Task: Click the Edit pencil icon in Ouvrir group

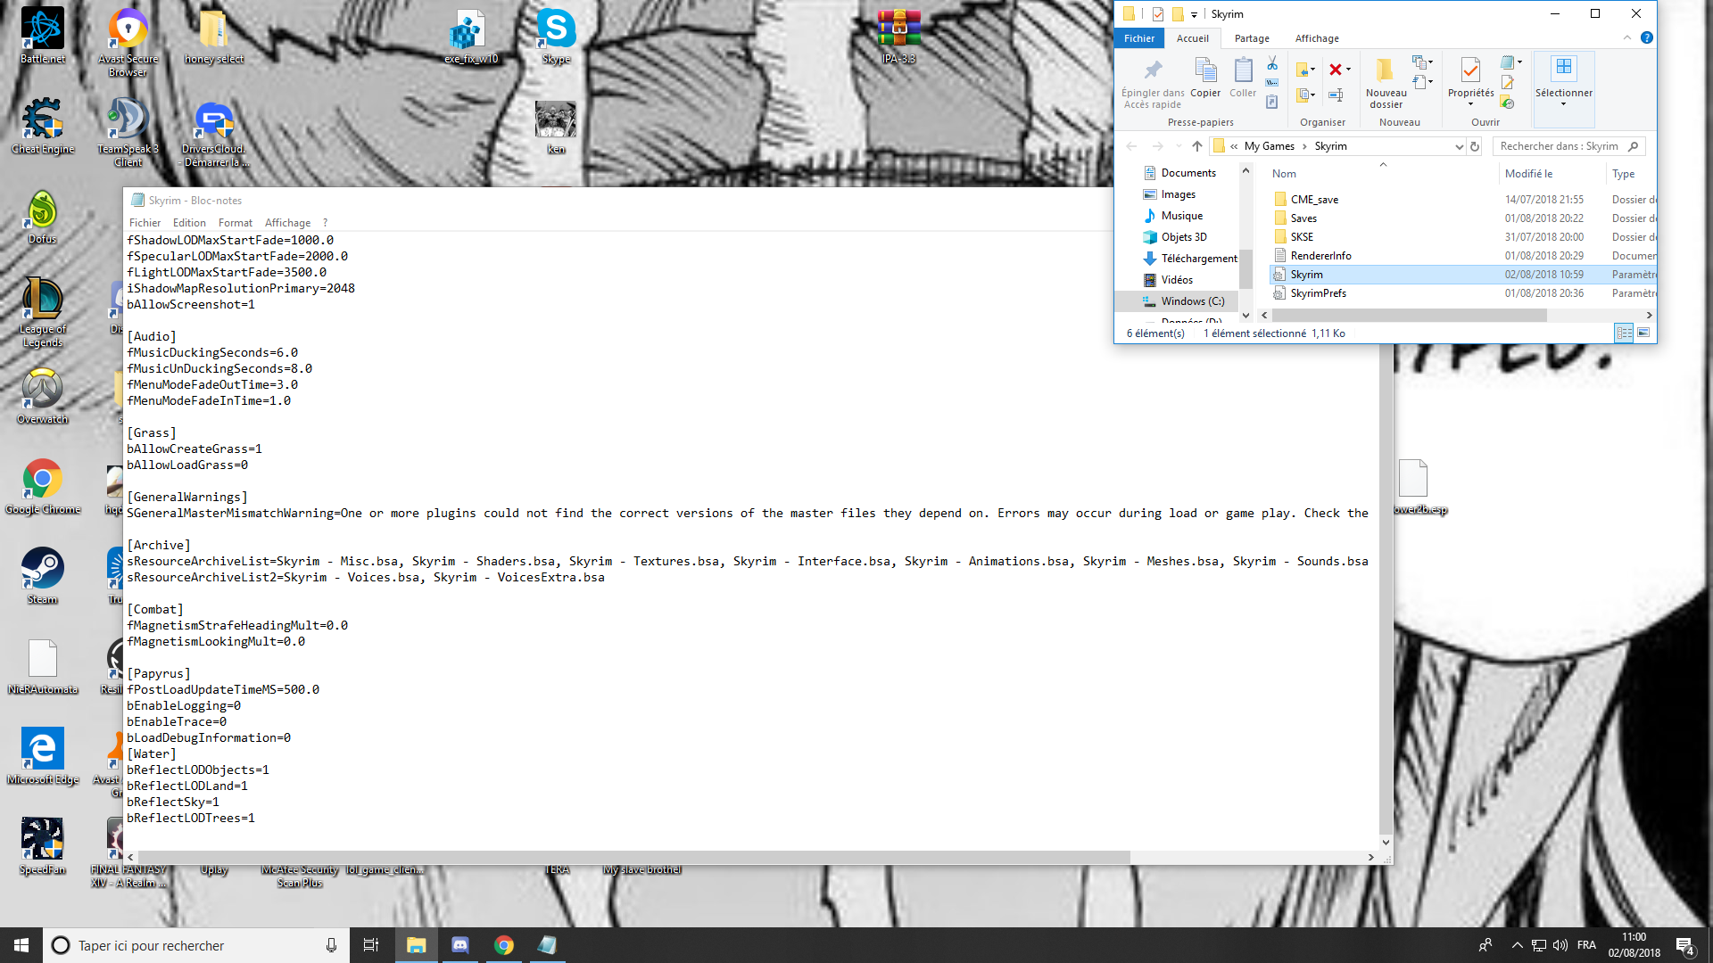Action: [1508, 83]
